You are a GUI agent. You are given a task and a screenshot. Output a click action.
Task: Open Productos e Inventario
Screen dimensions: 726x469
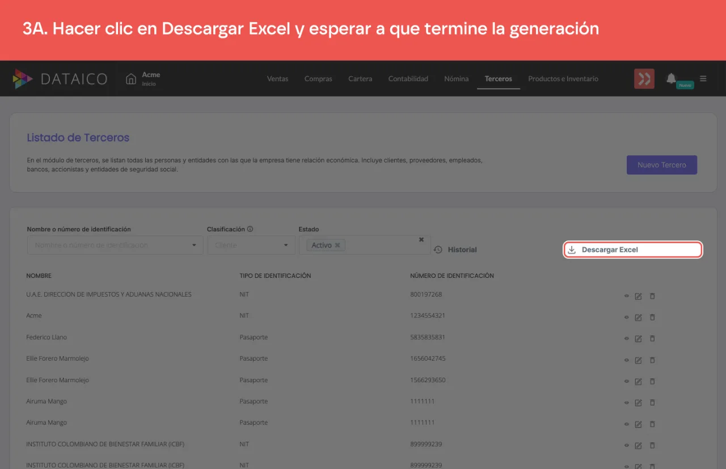click(563, 79)
